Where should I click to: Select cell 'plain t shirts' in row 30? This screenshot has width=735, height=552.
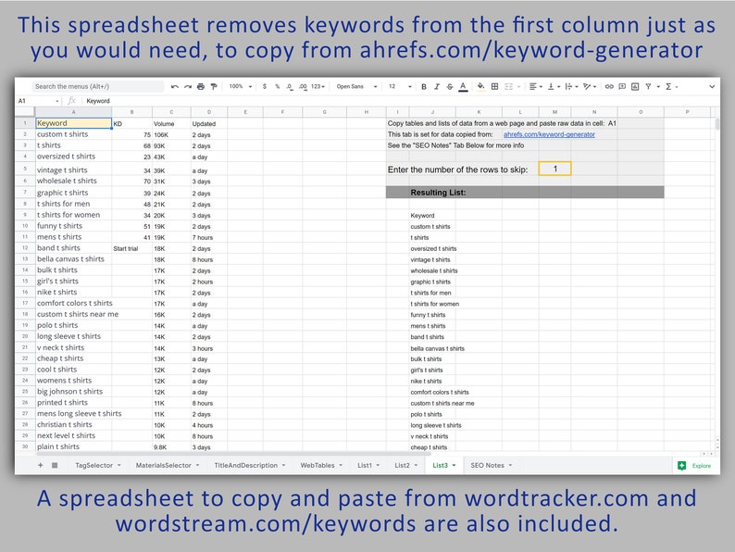click(x=74, y=446)
